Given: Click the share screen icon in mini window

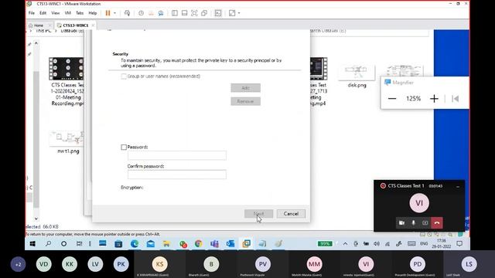Looking at the screenshot, I should [x=425, y=223].
